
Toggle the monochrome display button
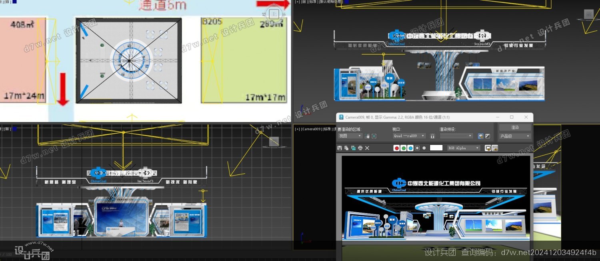click(x=424, y=148)
